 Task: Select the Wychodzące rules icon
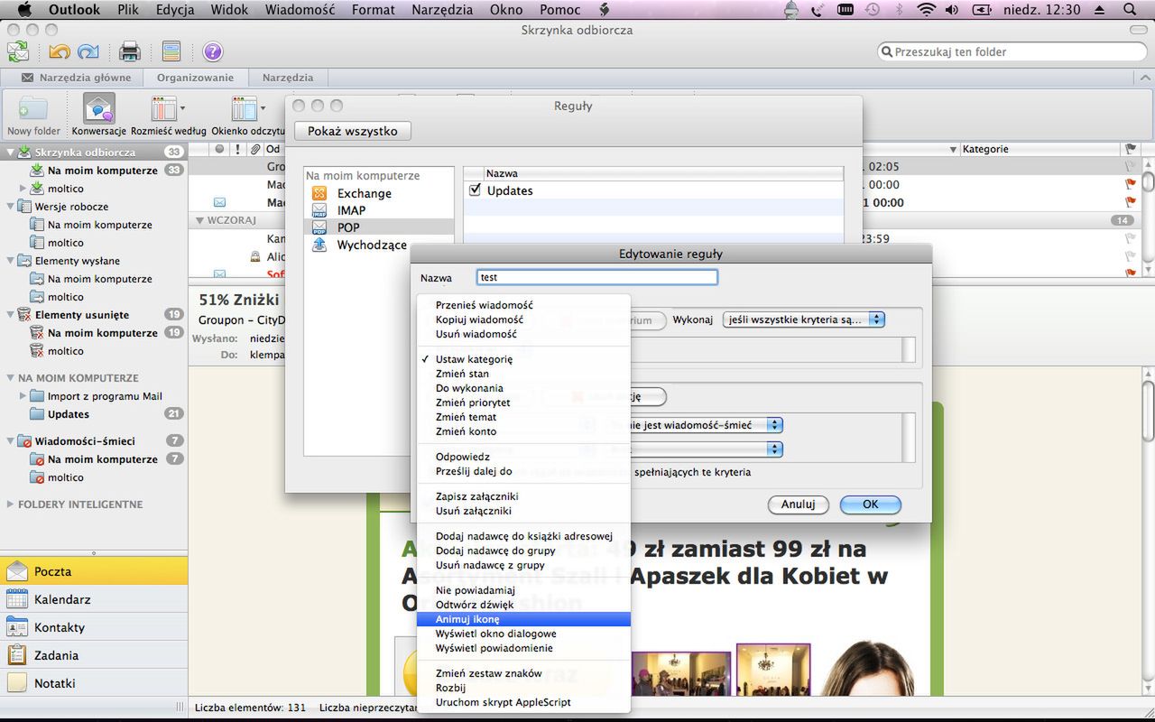pyautogui.click(x=319, y=245)
